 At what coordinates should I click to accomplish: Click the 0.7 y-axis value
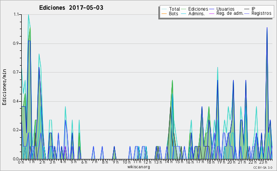[16, 72]
